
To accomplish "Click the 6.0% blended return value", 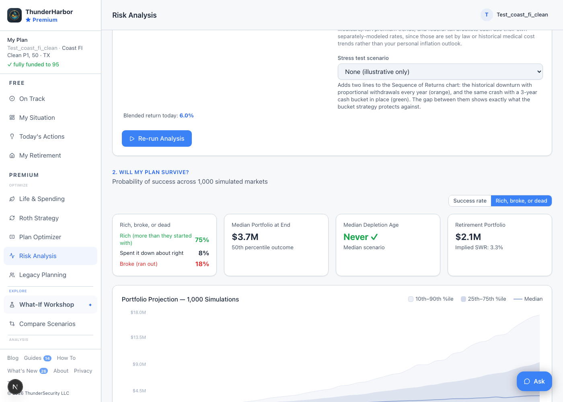I will click(x=187, y=115).
